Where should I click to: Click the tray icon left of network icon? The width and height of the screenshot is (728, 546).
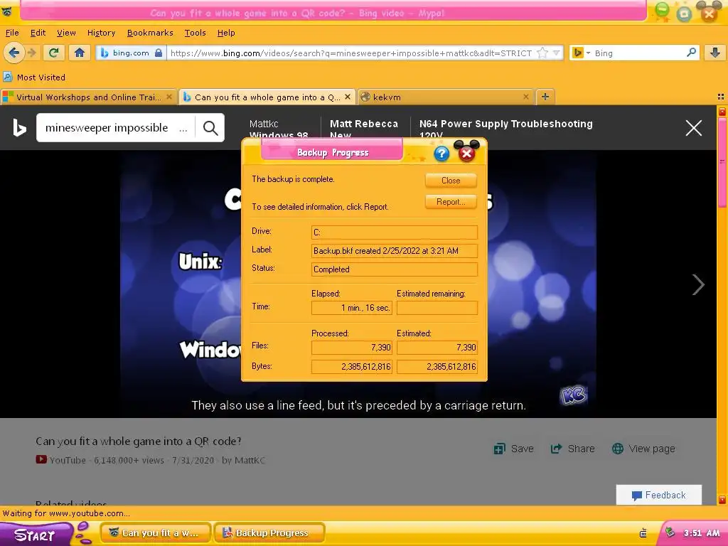[643, 533]
